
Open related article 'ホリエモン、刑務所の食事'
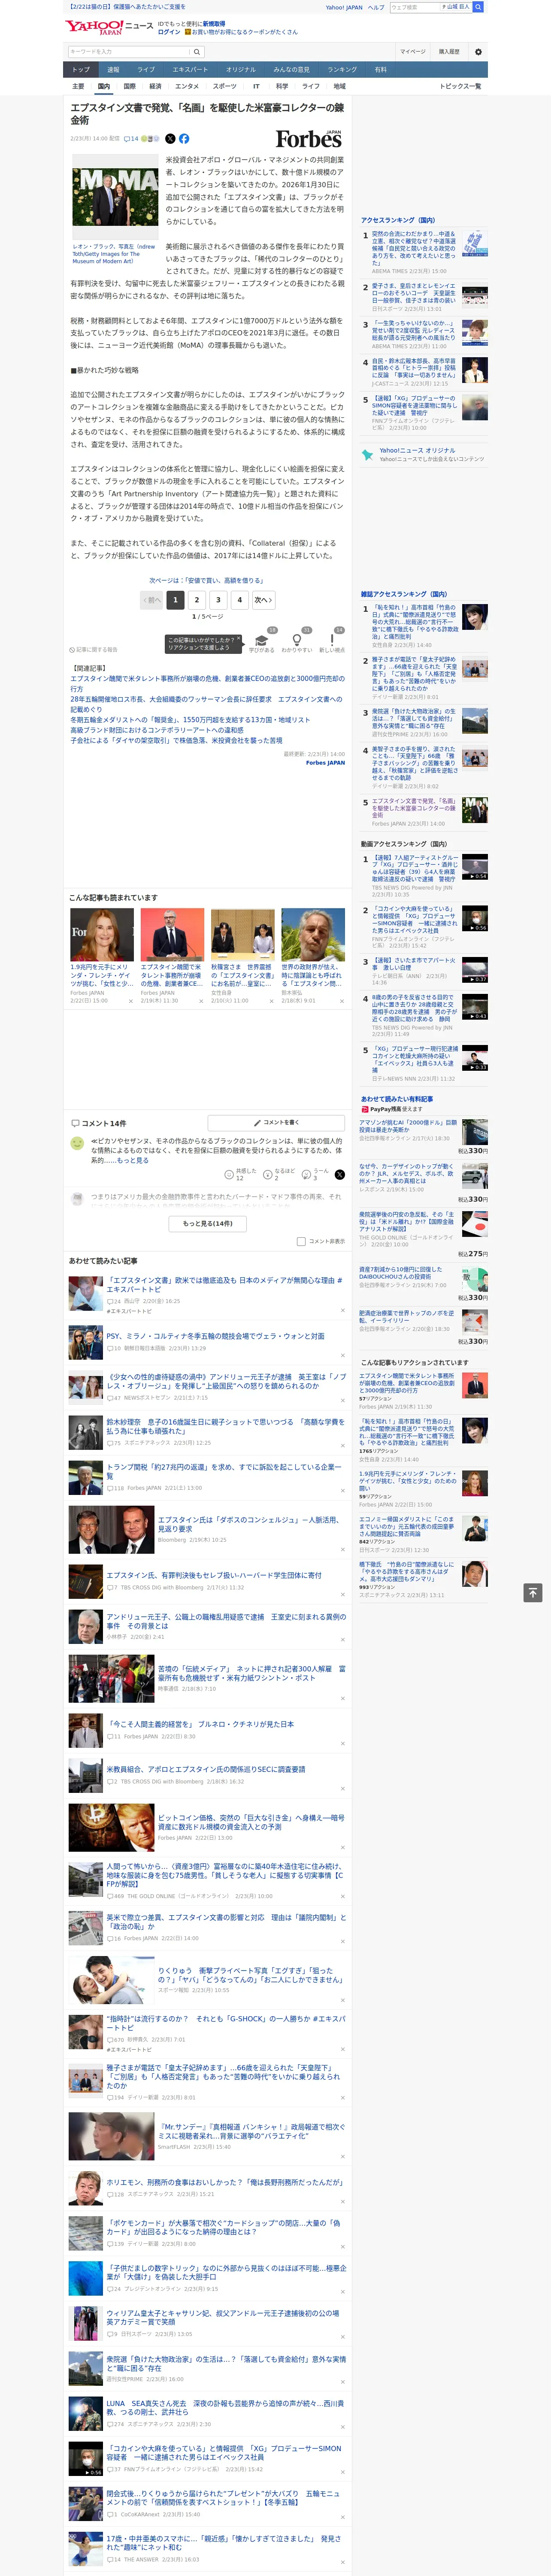tap(224, 2181)
